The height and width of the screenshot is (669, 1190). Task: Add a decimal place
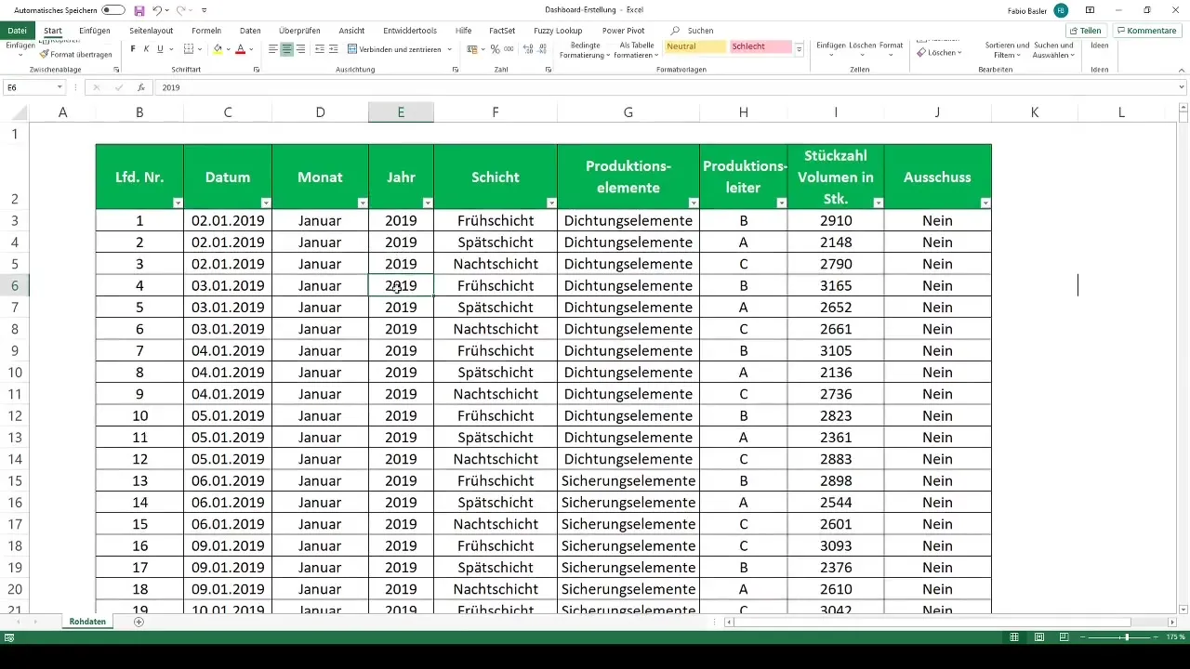(x=528, y=49)
